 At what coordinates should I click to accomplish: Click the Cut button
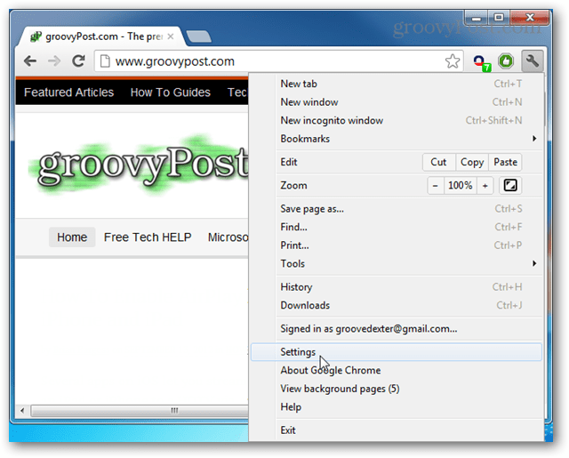point(438,162)
